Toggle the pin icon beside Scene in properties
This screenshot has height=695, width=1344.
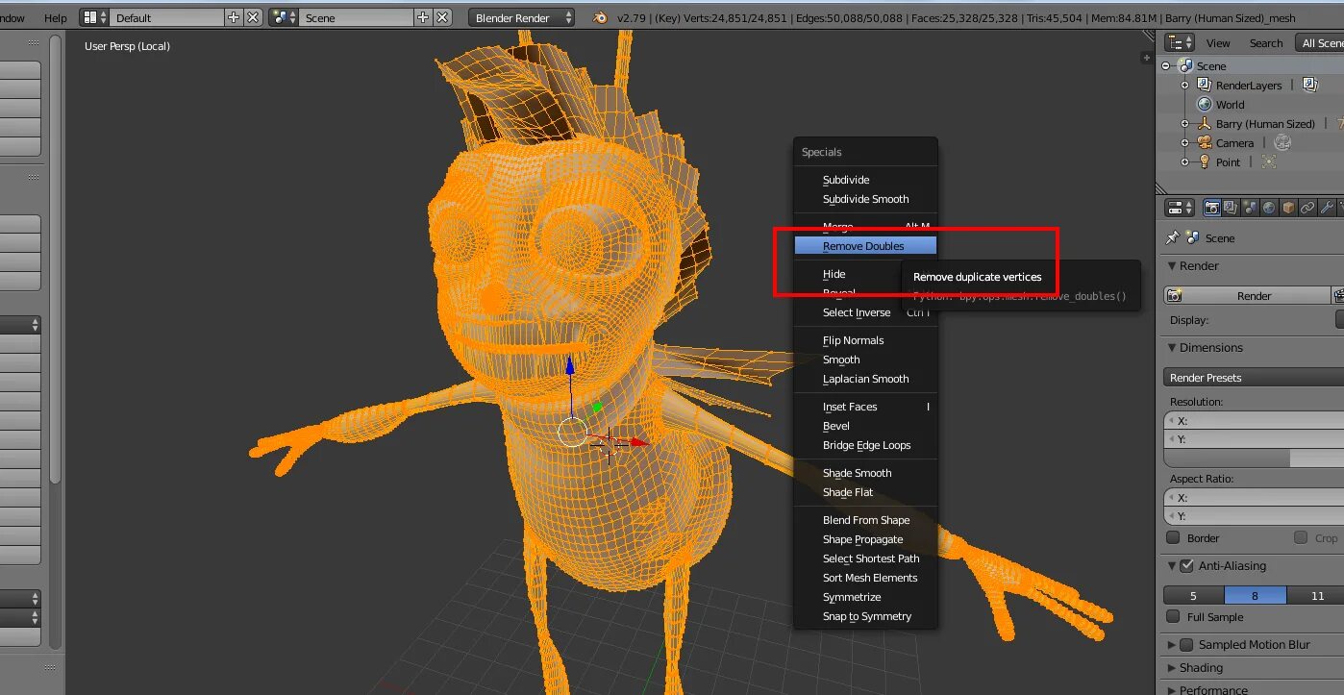pyautogui.click(x=1172, y=237)
